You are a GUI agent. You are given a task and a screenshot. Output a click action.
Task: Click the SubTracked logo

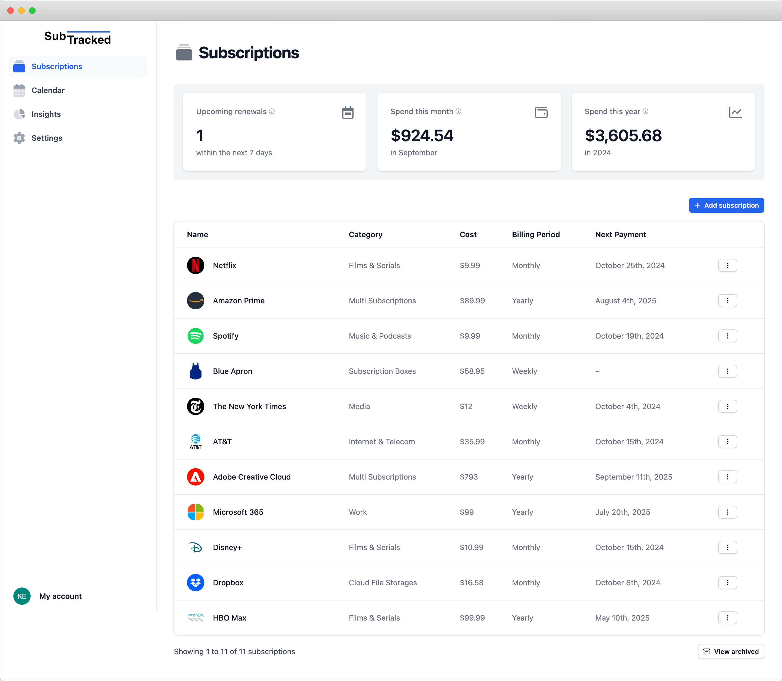(x=78, y=38)
